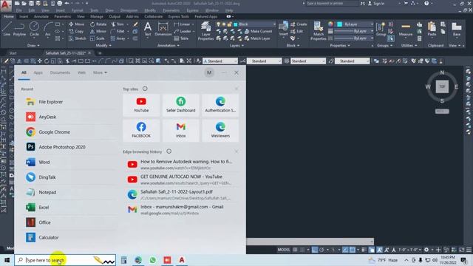Screen dimensions: 473x266
Task: Open Seller Dashboard top site tile
Action: click(x=180, y=105)
